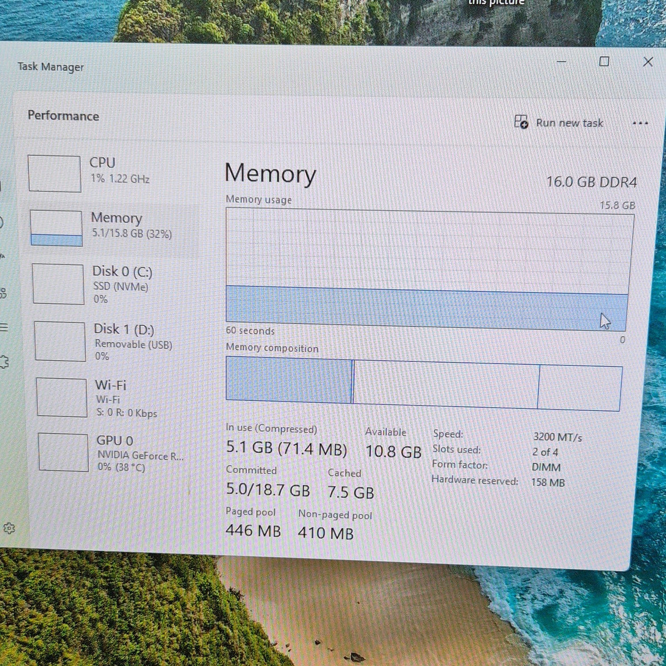Click the Cached value 7.5 GB
This screenshot has width=666, height=666.
coord(351,492)
